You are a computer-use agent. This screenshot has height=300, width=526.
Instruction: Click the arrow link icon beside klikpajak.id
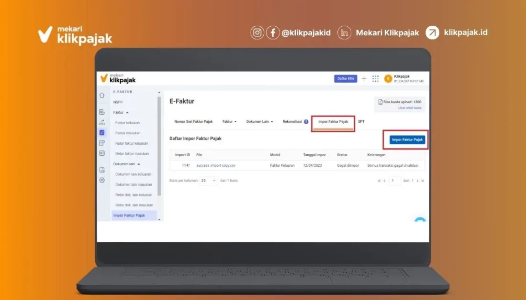click(x=432, y=32)
